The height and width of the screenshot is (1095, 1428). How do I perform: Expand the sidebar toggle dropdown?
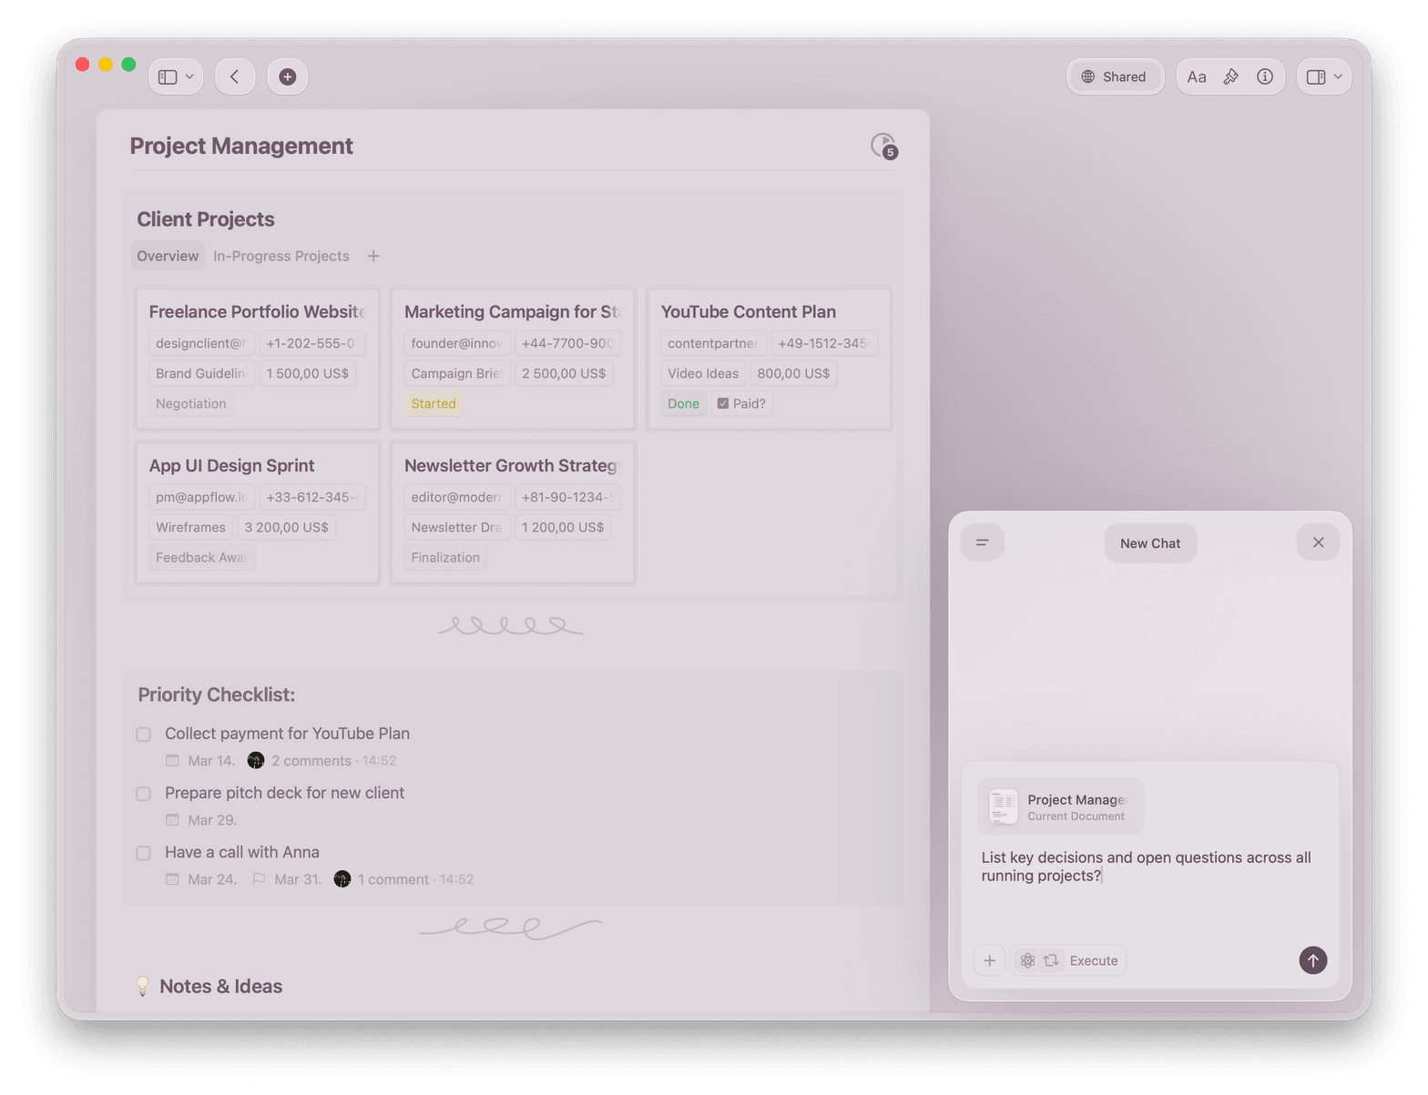click(x=176, y=76)
